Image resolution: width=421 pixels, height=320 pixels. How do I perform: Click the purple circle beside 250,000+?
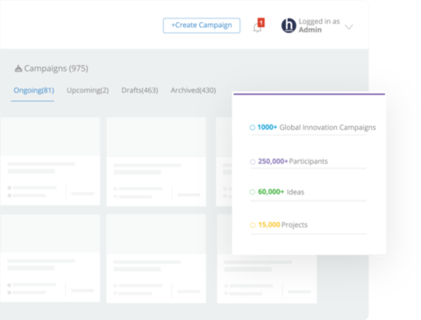[253, 161]
